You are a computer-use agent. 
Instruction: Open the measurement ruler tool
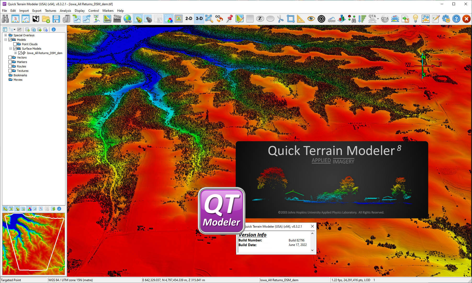(300, 19)
